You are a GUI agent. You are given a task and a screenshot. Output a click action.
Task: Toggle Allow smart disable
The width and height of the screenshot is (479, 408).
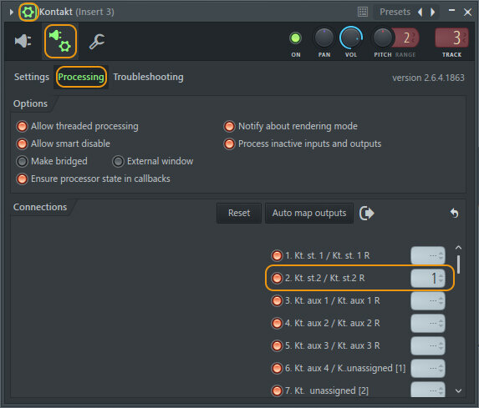click(22, 144)
